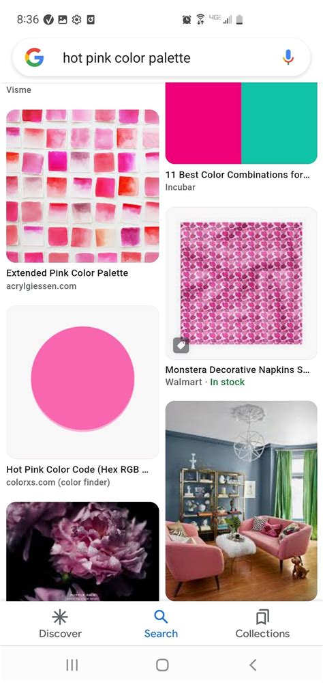The height and width of the screenshot is (683, 323).
Task: Open the dark pink peony flower image
Action: point(82,551)
